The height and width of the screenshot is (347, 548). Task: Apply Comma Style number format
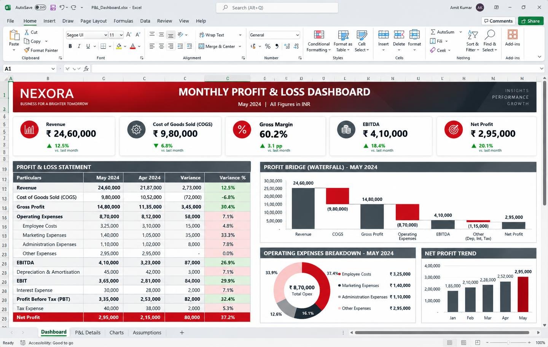pyautogui.click(x=277, y=46)
